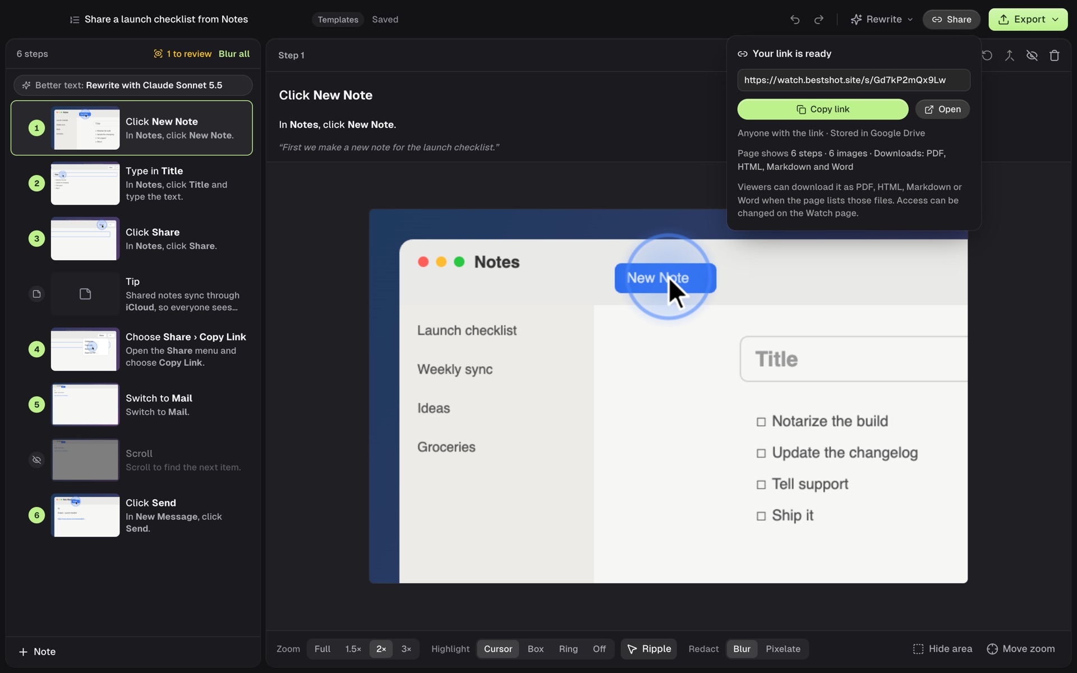
Task: Click the guide list icon beside the title
Action: click(x=74, y=20)
